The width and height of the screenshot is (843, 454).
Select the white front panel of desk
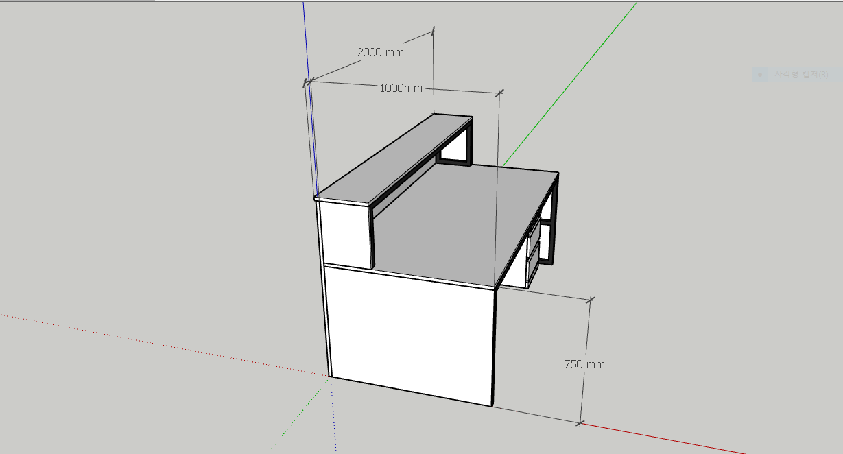point(409,334)
